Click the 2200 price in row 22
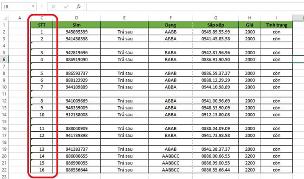304x179 pixels. tap(250, 170)
